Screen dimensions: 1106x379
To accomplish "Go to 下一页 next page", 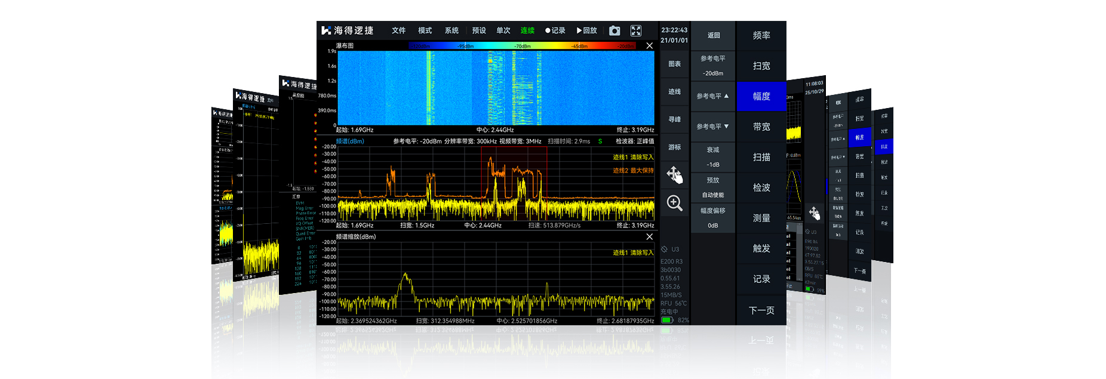I will coord(761,310).
